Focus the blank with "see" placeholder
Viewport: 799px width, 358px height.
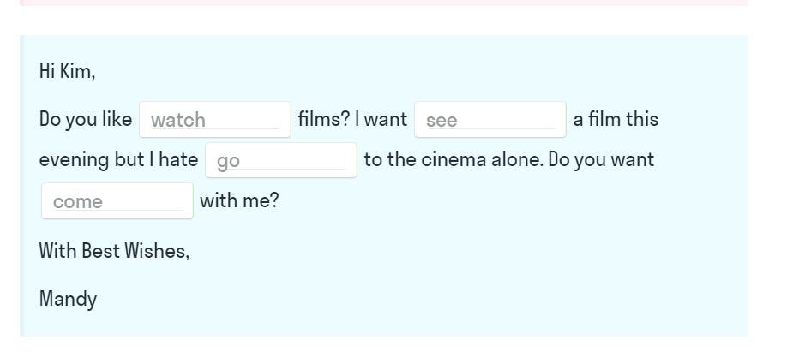click(490, 120)
